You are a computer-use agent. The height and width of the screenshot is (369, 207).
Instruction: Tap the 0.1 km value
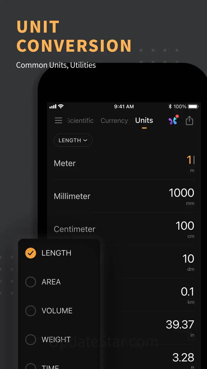pyautogui.click(x=187, y=292)
